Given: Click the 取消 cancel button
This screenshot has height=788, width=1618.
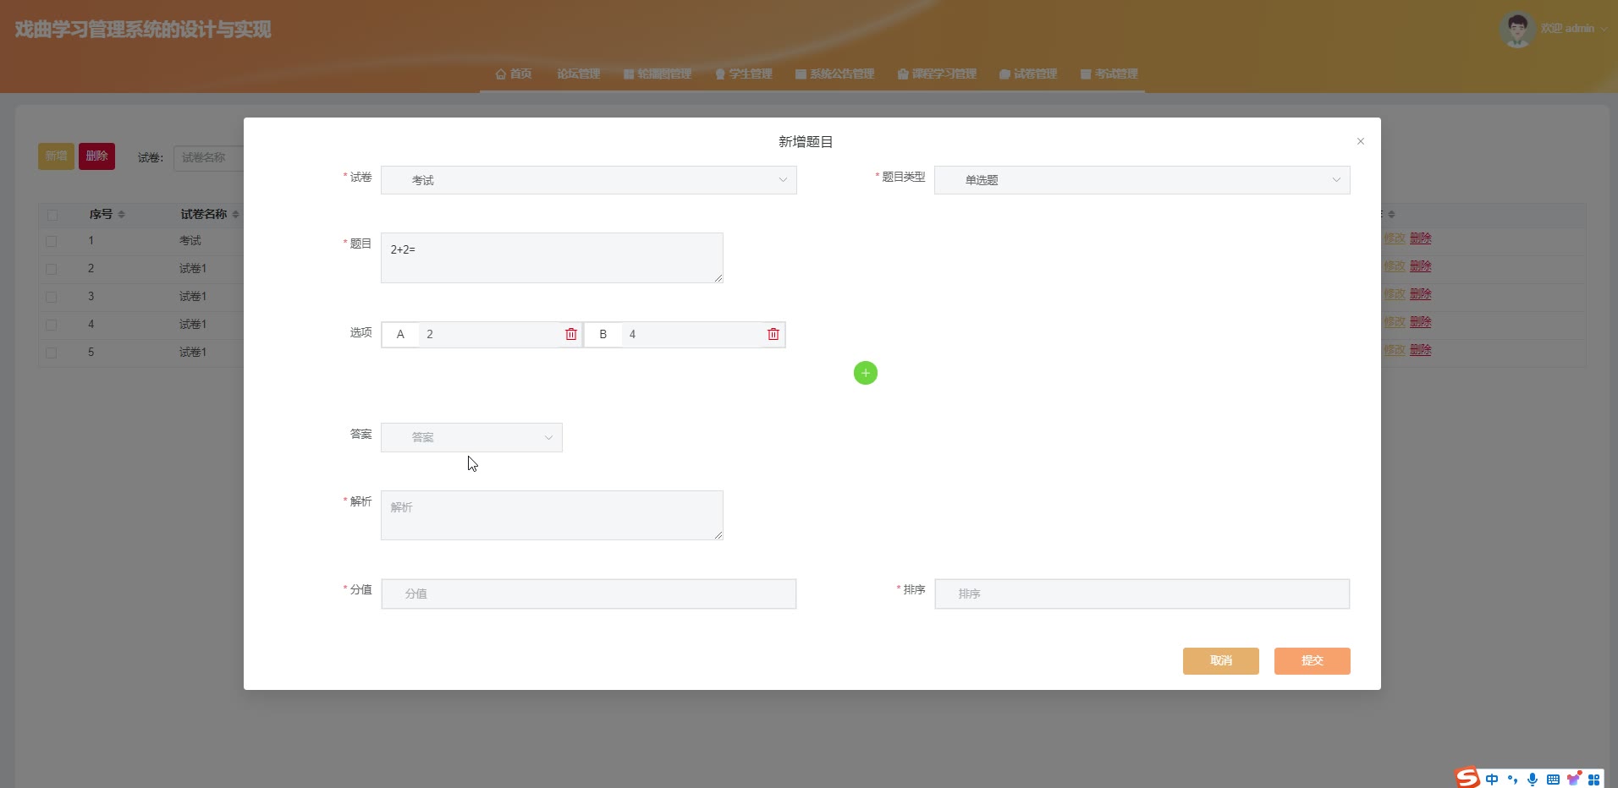Looking at the screenshot, I should (x=1220, y=660).
